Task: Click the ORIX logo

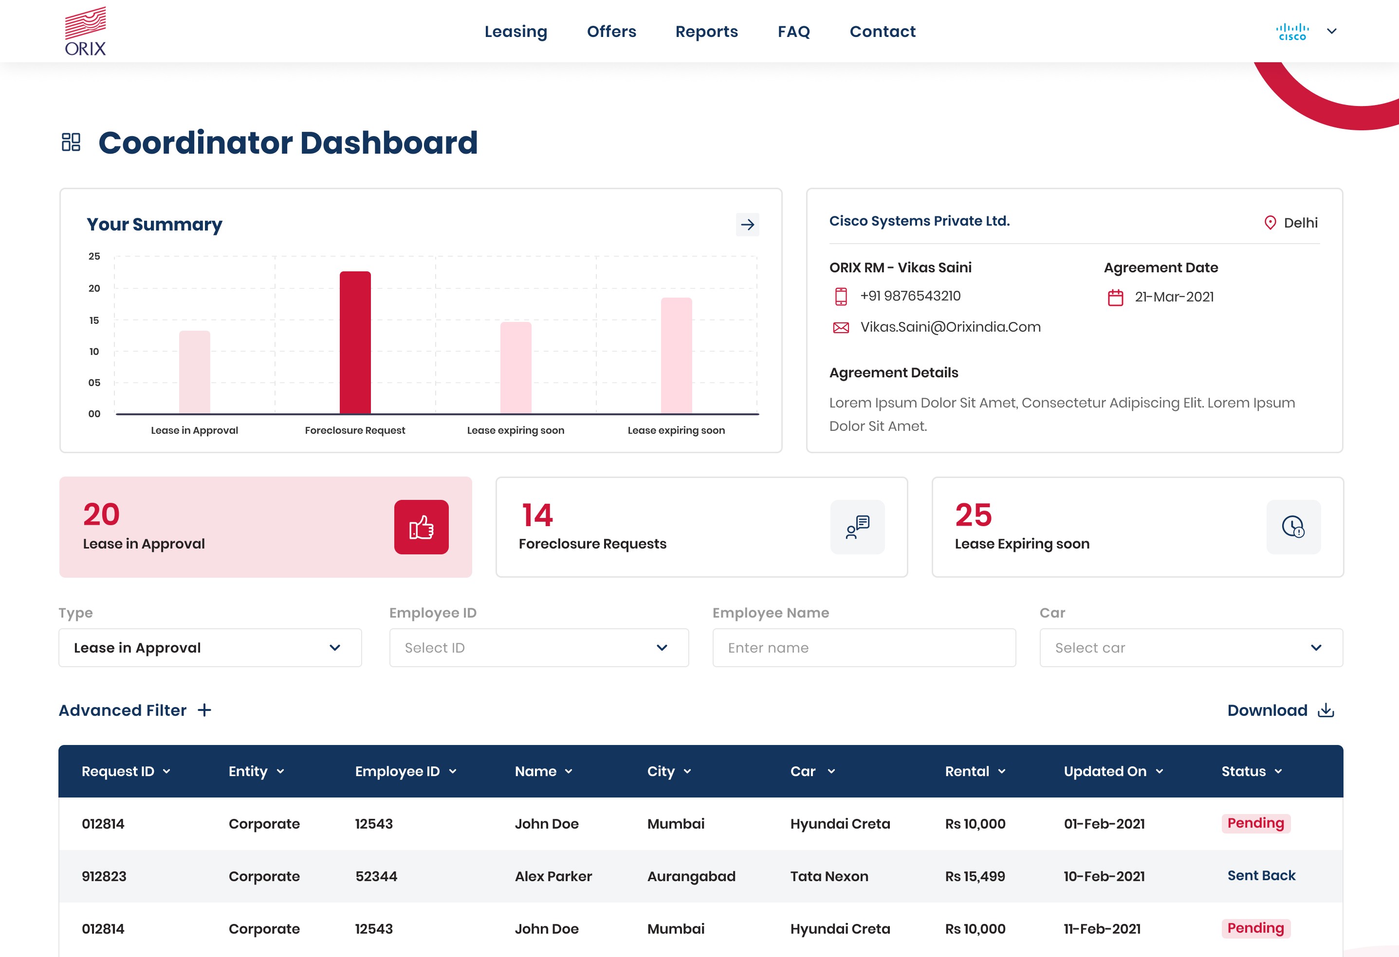Action: [85, 31]
